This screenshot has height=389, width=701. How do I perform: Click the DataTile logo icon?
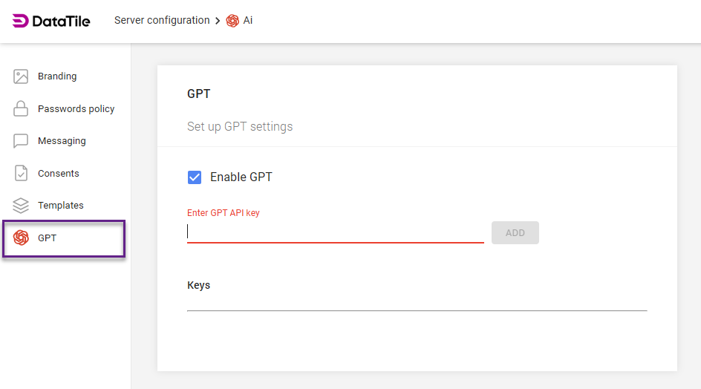pos(21,21)
